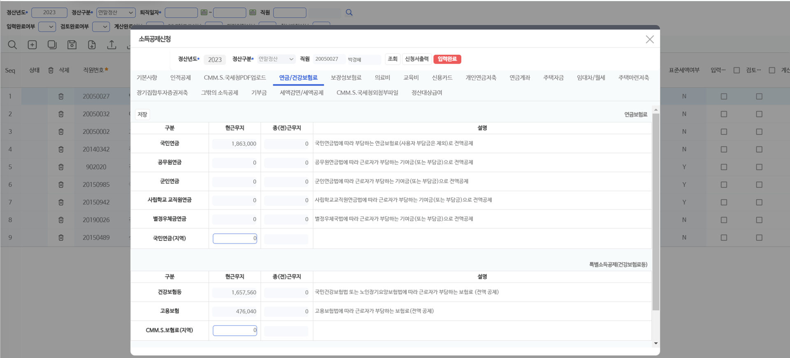Focus the 국민연금(지역) 현근무지 input field
Screen dimensions: 790x358
pyautogui.click(x=235, y=238)
